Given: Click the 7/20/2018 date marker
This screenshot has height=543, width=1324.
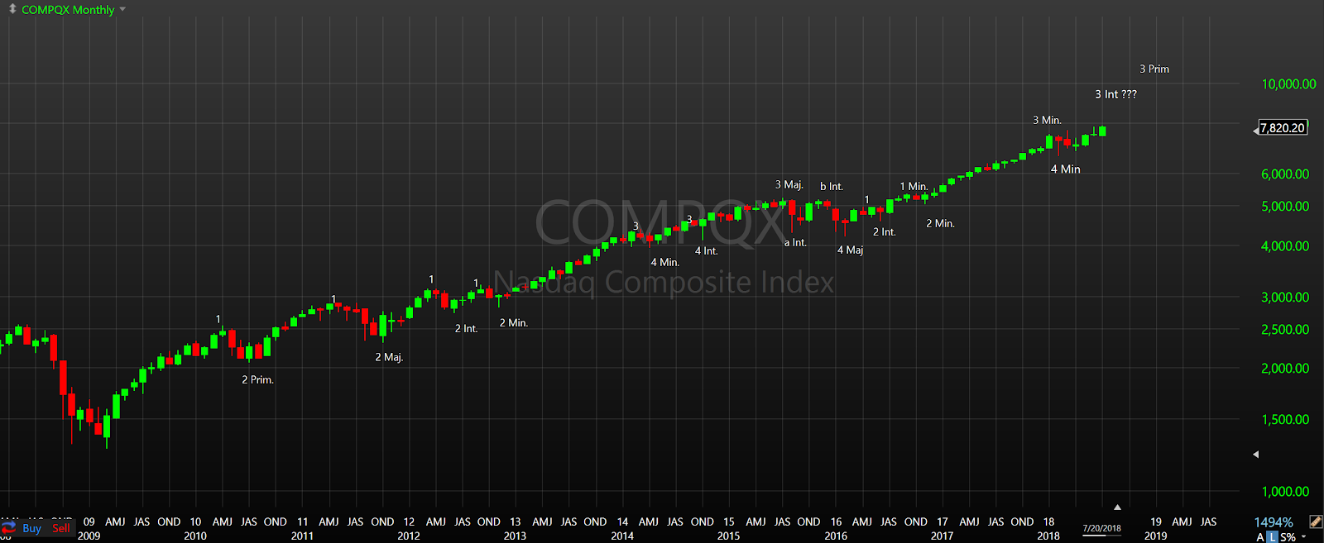Looking at the screenshot, I should [1101, 528].
